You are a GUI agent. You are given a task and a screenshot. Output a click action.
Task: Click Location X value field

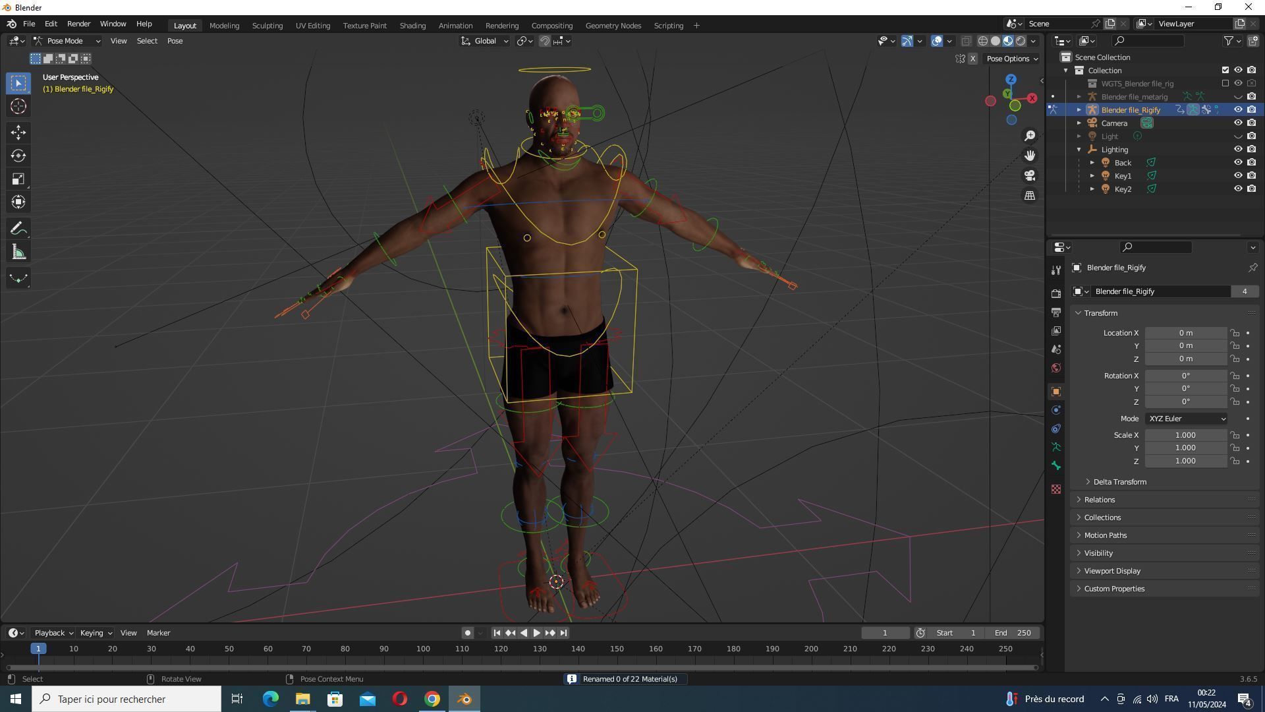[x=1185, y=333]
